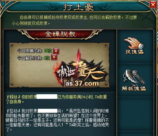Add more 今日抓捕次数 with plus icon

56,51
